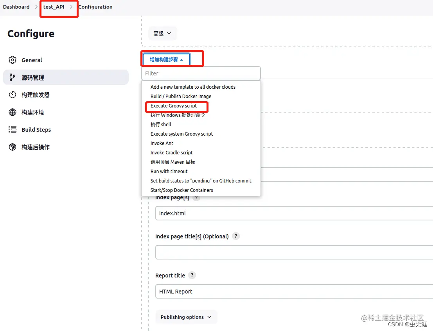Open test_API breadcrumb link

click(54, 7)
